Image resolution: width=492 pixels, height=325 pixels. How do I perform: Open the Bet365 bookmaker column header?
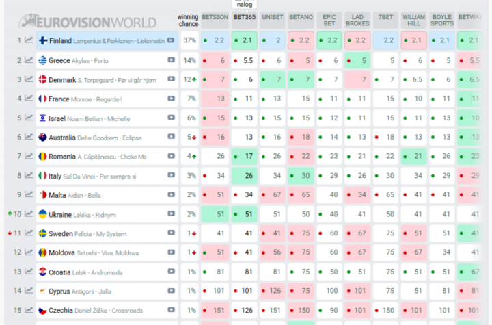click(x=245, y=20)
